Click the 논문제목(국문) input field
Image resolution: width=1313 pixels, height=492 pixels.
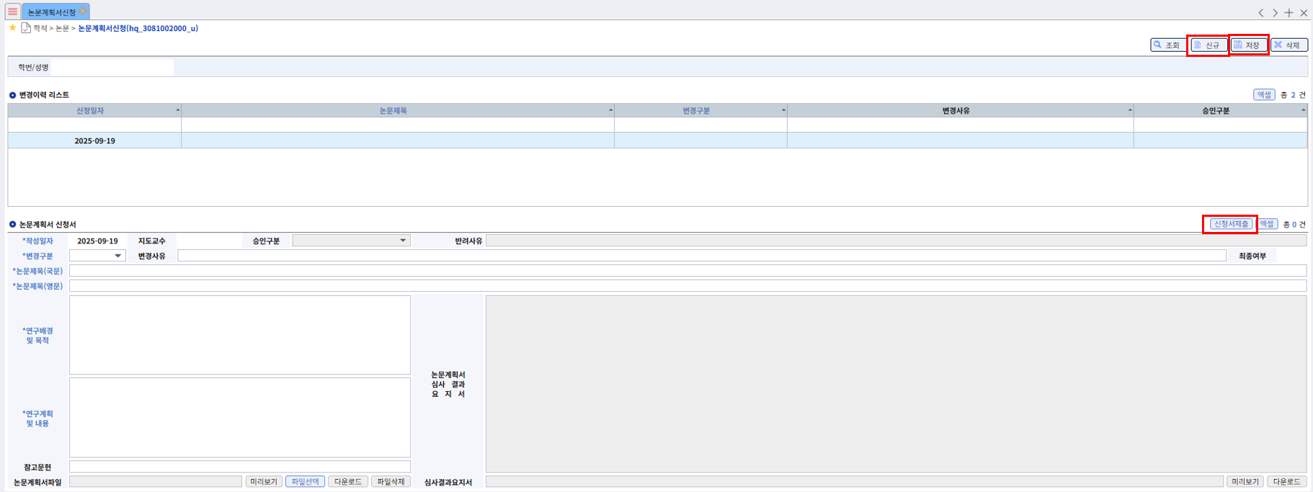point(687,271)
